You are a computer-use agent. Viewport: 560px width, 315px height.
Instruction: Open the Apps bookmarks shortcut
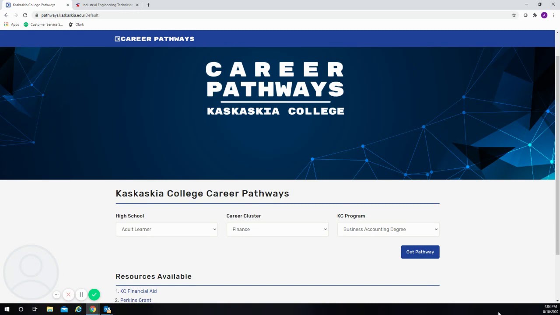11,24
